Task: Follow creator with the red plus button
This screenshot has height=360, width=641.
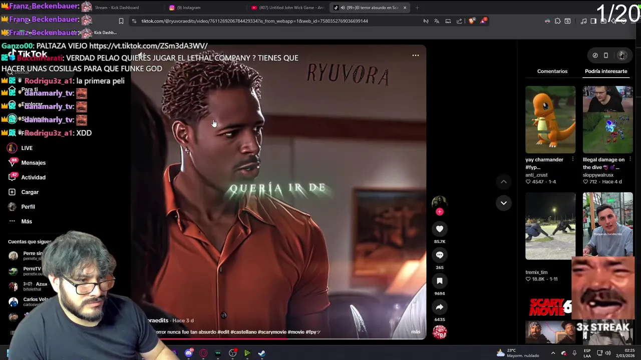Action: [x=439, y=212]
